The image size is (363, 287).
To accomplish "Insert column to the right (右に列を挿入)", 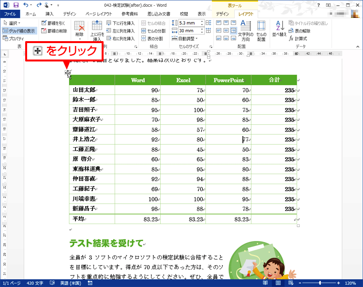I will (121, 38).
